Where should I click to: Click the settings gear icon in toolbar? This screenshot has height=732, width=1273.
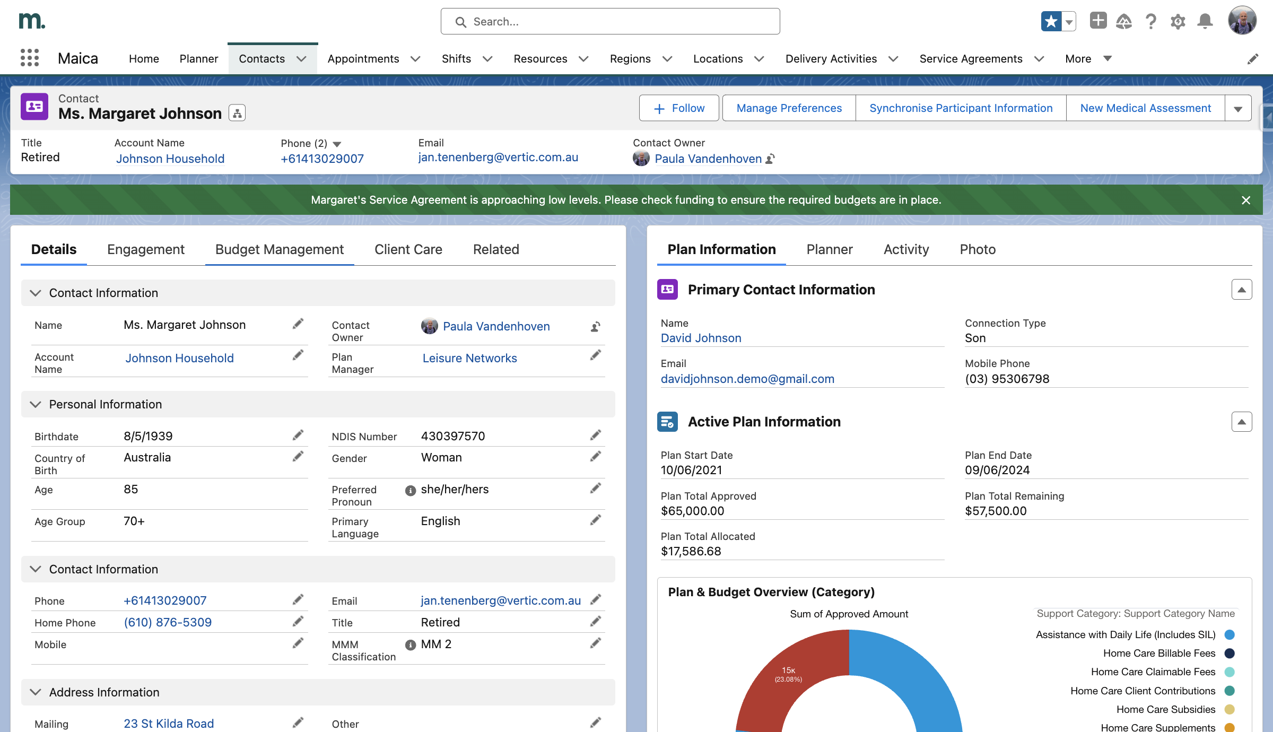click(1179, 22)
